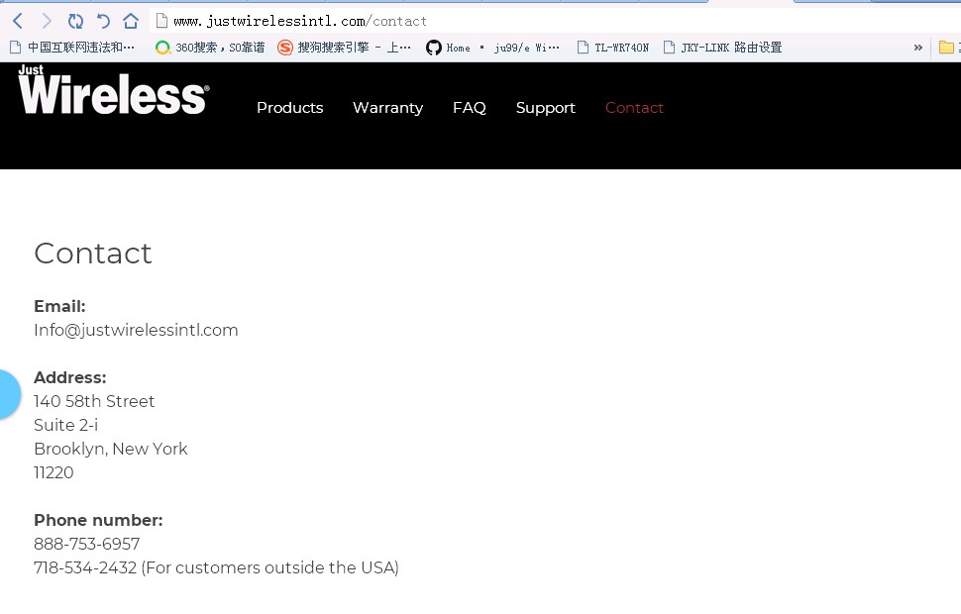Click the browser Forward arrow

pos(47,22)
